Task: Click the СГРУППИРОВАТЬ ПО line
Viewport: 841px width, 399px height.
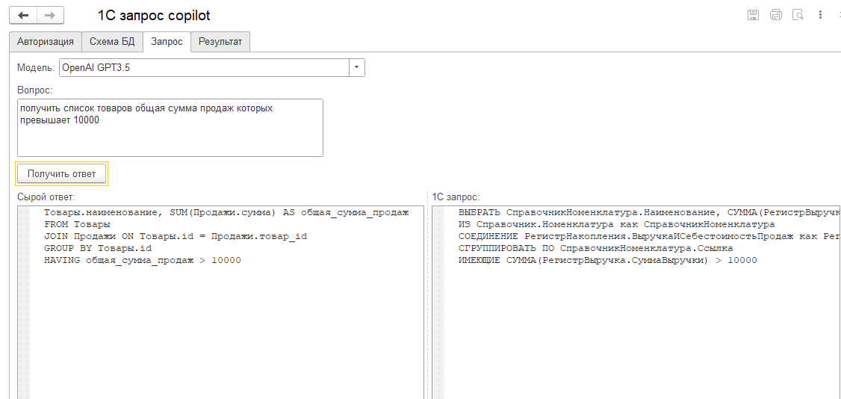Action: (596, 248)
